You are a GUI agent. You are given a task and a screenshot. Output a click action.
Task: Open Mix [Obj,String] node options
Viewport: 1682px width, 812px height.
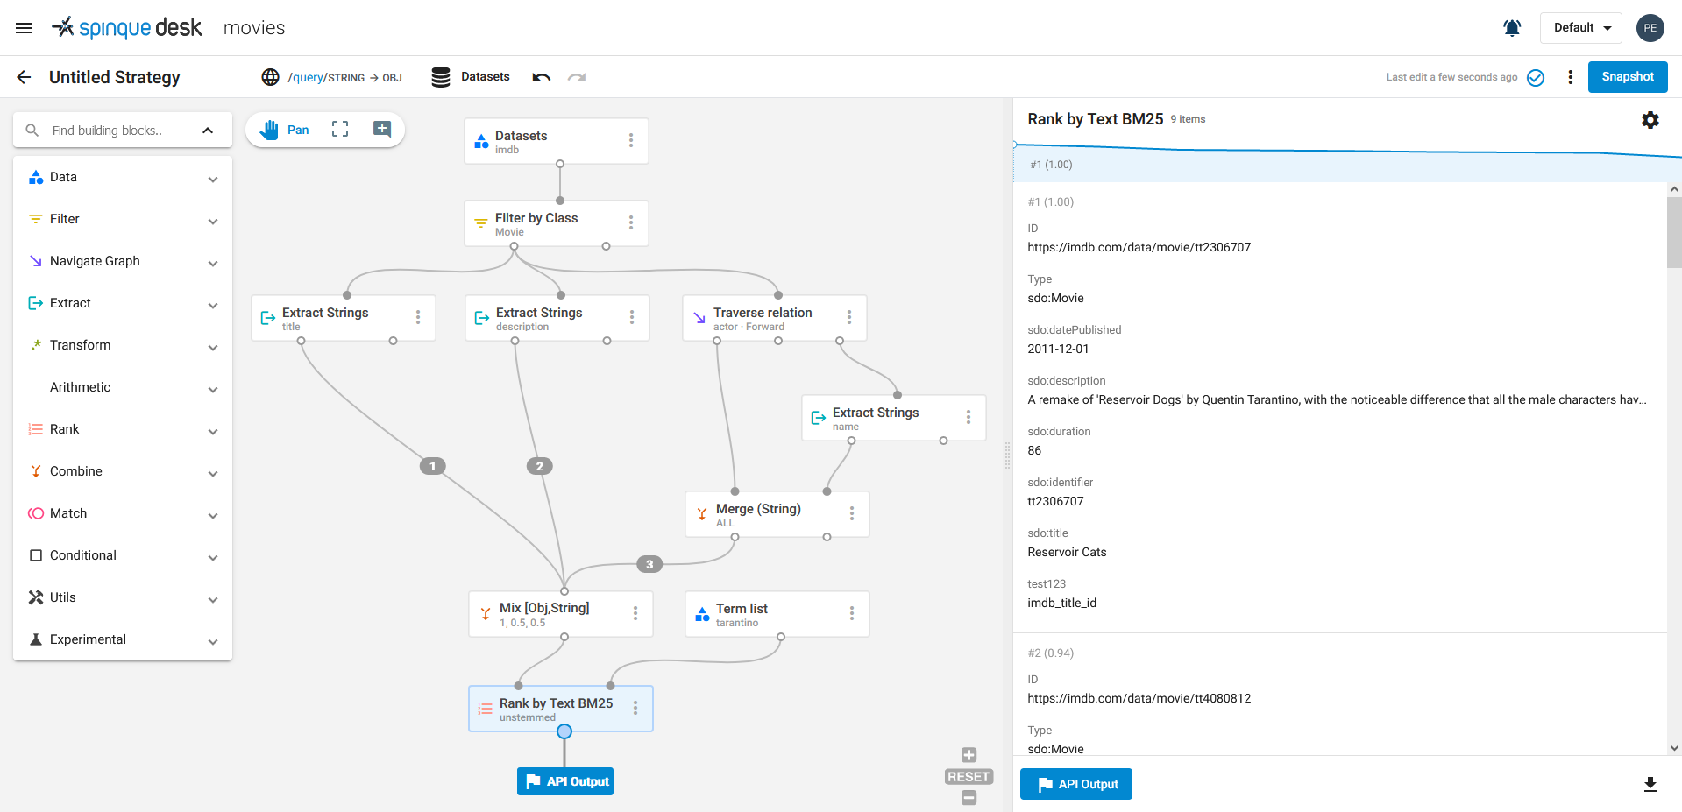(635, 613)
